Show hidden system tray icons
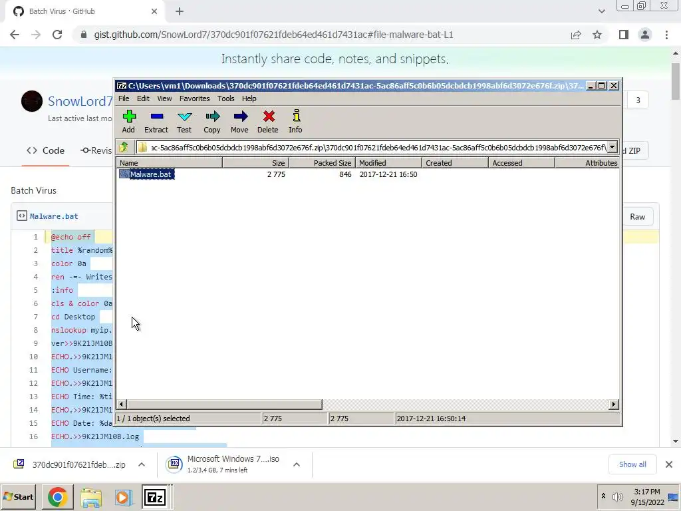 click(603, 496)
